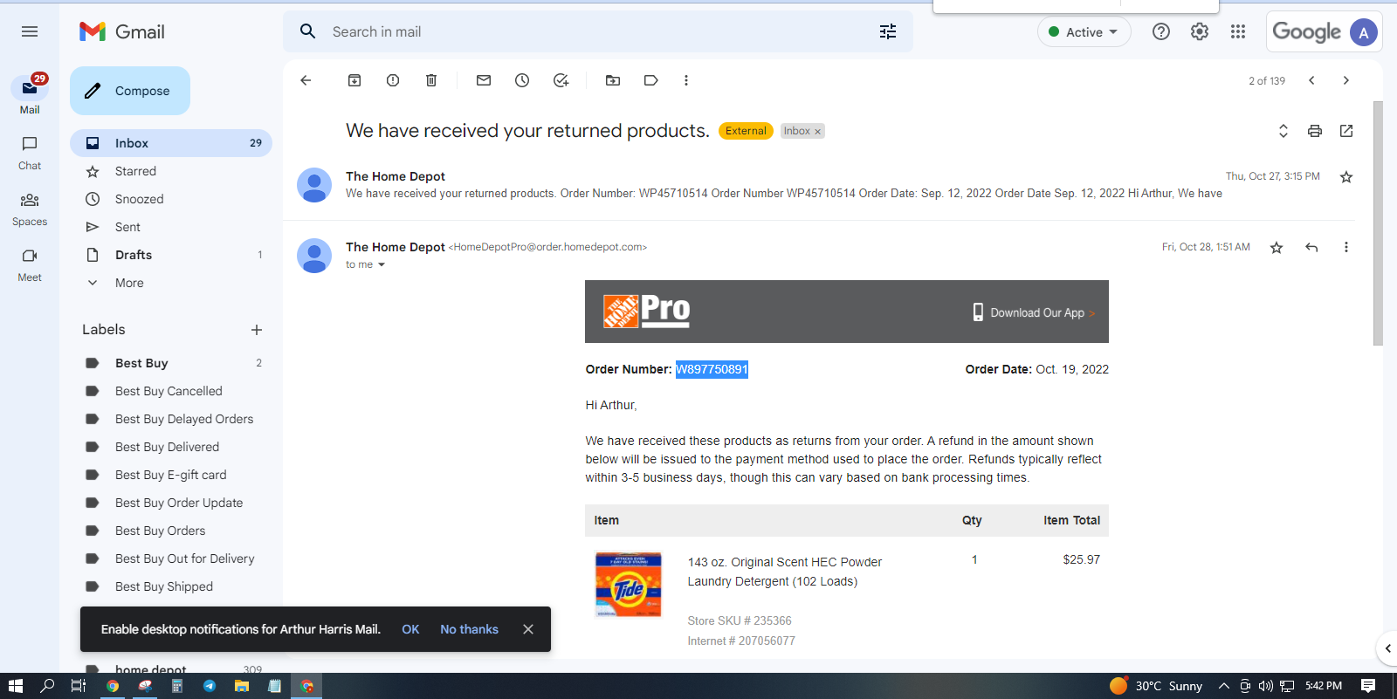This screenshot has height=699, width=1397.
Task: Toggle the main menu hamburger
Action: point(30,31)
